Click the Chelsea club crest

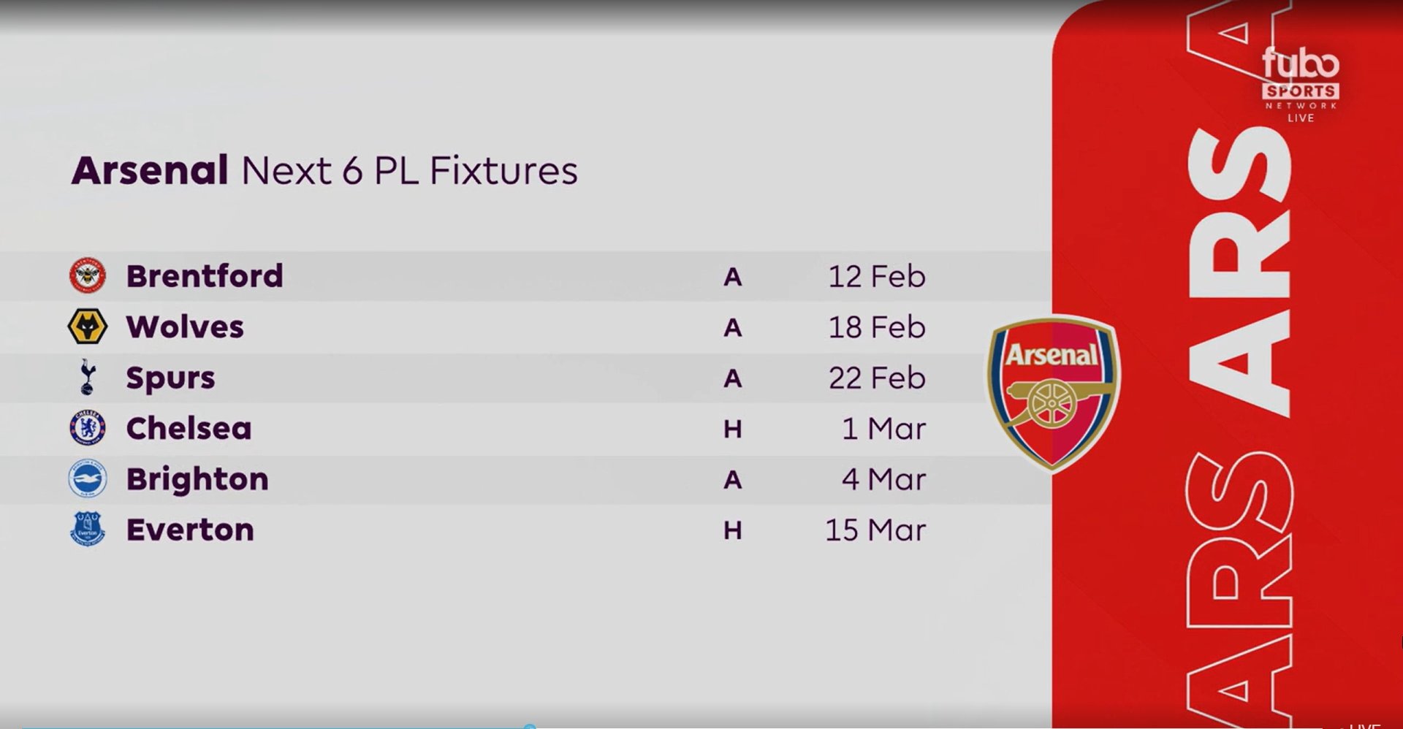pyautogui.click(x=88, y=428)
